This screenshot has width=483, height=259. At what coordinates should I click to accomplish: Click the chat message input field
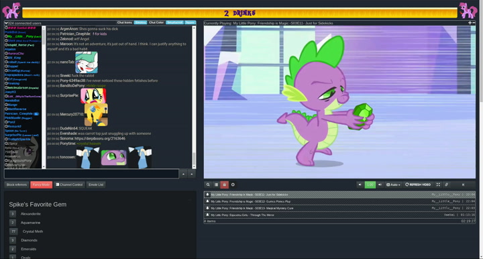point(91,174)
